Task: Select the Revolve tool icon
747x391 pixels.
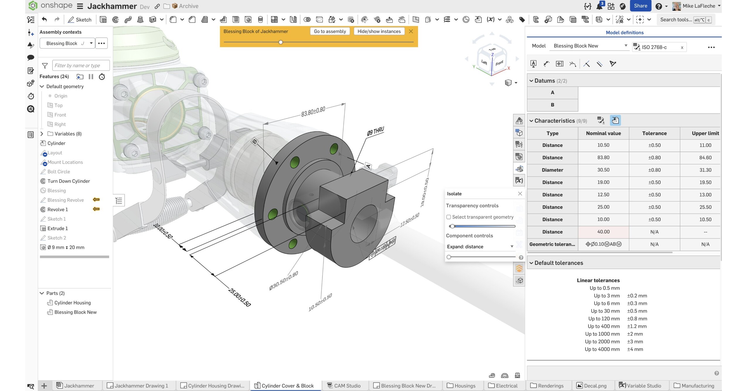Action: [115, 20]
